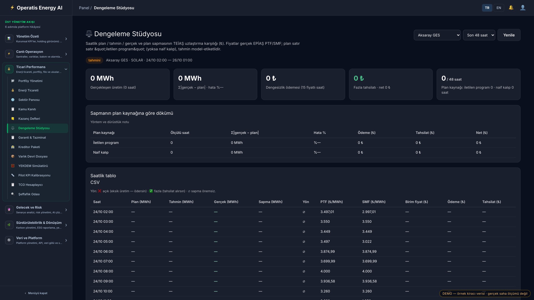This screenshot has height=300, width=534.
Task: Click the tahmini badge
Action: coord(94,60)
